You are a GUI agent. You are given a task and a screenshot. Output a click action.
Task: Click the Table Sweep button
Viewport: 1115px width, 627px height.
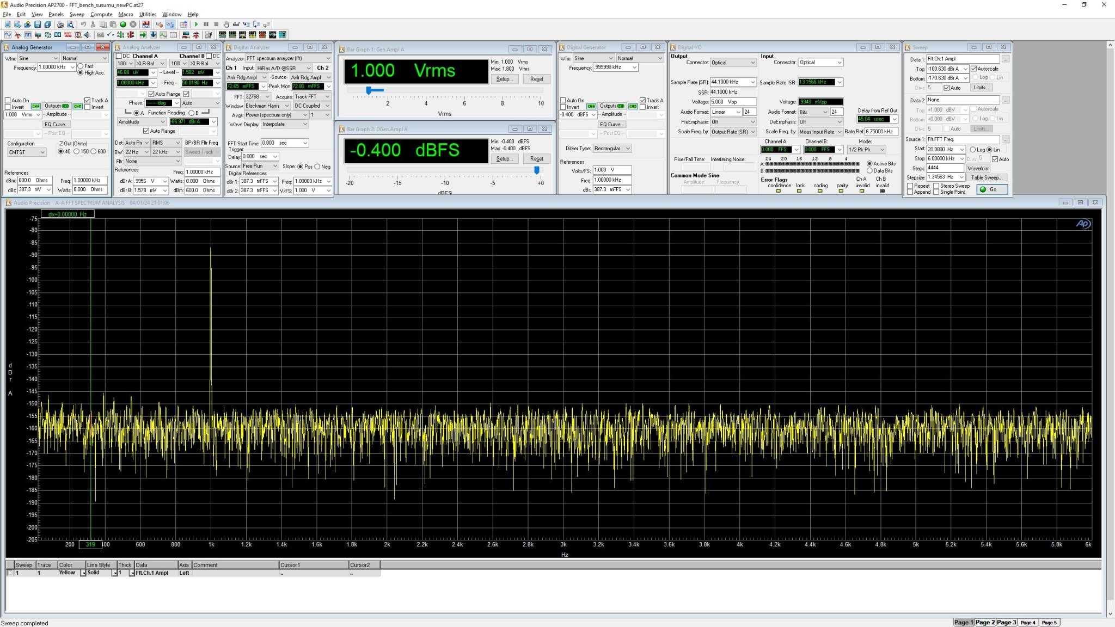[x=987, y=177]
